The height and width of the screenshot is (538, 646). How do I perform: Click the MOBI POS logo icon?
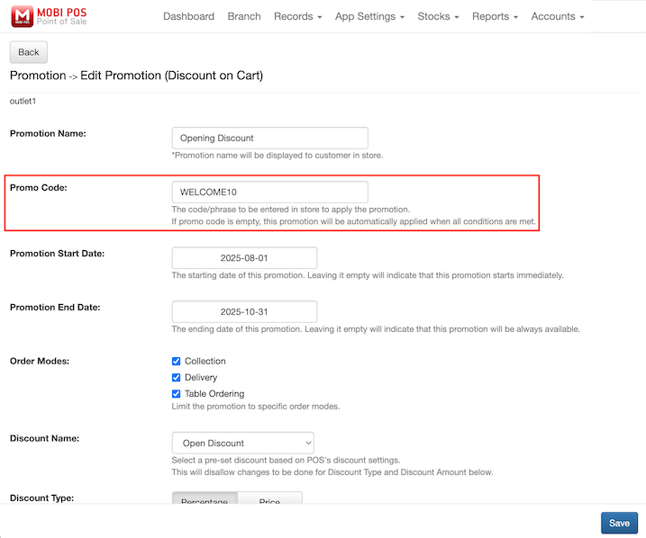23,16
